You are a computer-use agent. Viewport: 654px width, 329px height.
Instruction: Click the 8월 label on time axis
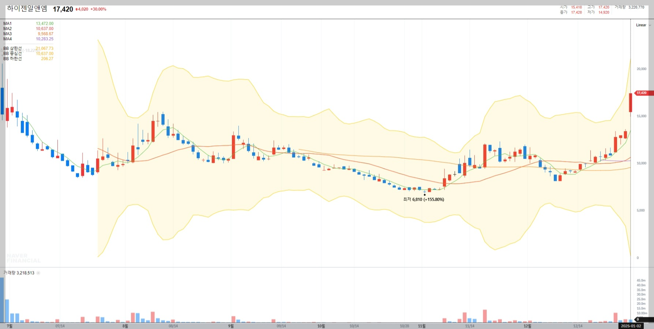pos(125,326)
